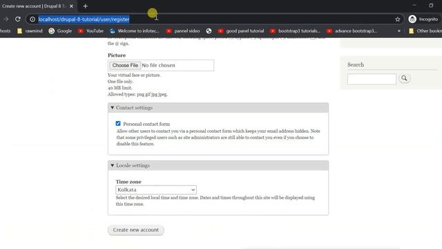This screenshot has width=442, height=249.
Task: Click the 'Time zone' label
Action: coord(128,181)
